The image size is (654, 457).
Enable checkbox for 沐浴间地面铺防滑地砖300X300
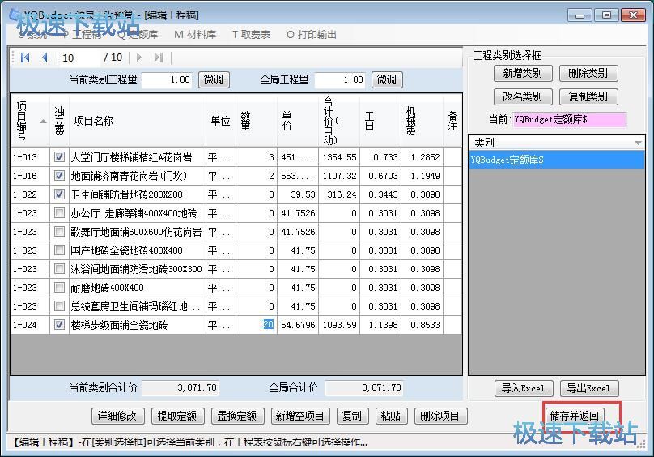tap(59, 268)
